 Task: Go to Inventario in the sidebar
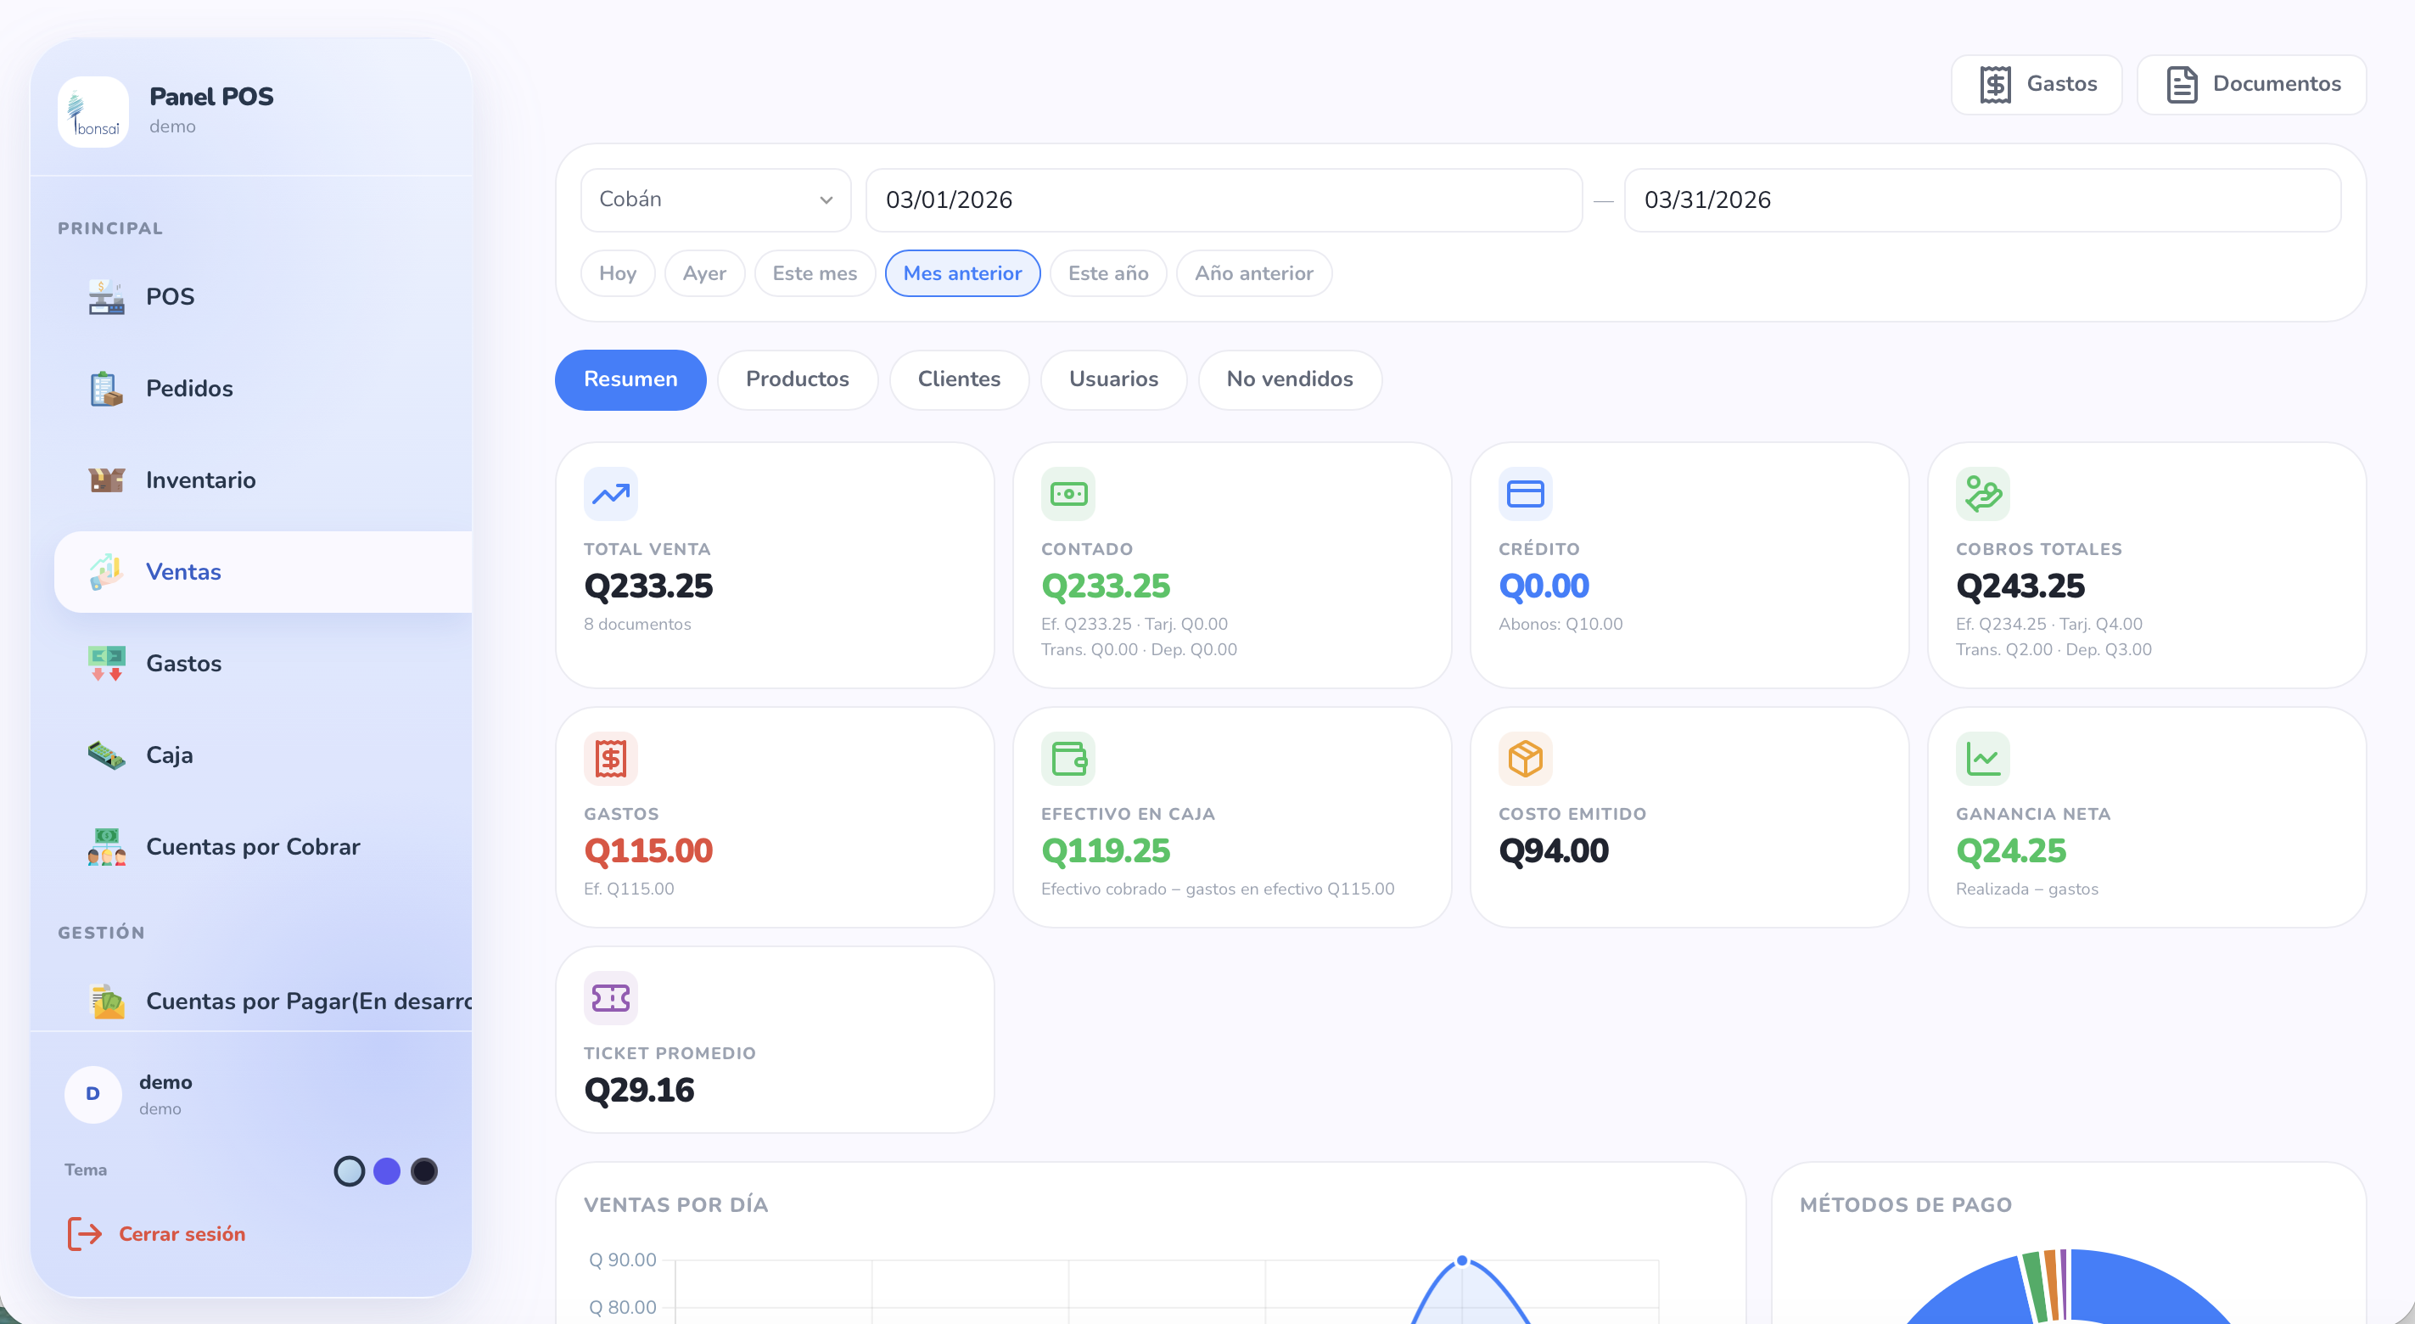263,480
